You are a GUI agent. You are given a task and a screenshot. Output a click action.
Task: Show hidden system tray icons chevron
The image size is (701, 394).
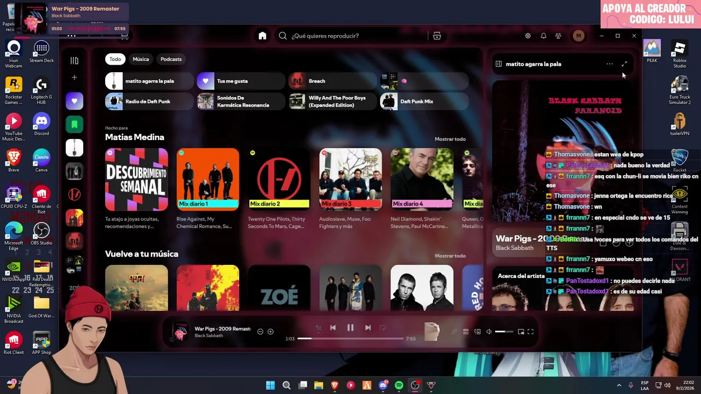(619, 385)
